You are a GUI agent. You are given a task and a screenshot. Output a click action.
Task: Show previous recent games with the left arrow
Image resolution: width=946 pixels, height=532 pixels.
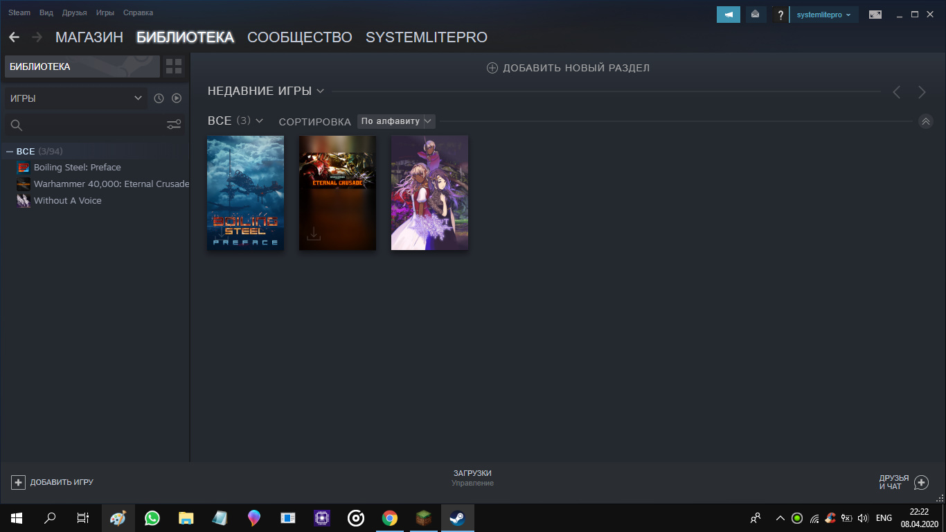point(896,91)
